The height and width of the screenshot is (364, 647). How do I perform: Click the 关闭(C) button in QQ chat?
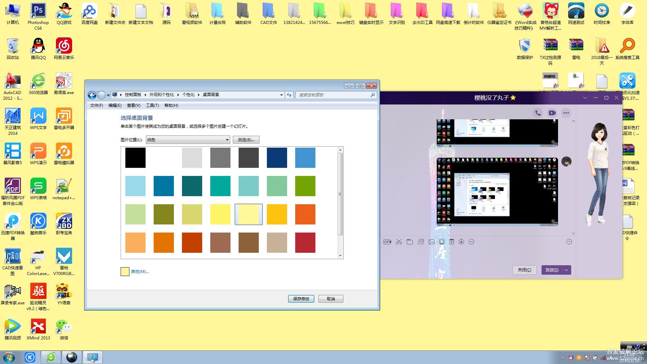[525, 270]
